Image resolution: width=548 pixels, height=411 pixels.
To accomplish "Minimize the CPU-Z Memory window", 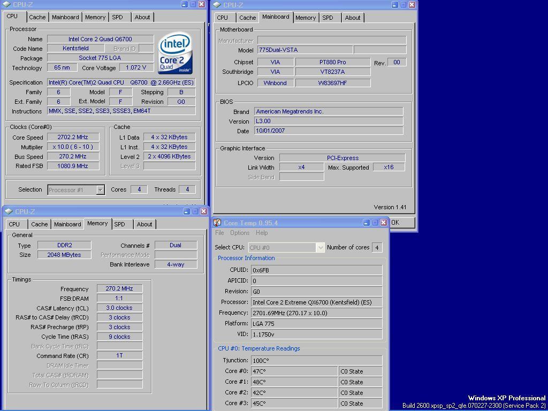I will coord(187,211).
